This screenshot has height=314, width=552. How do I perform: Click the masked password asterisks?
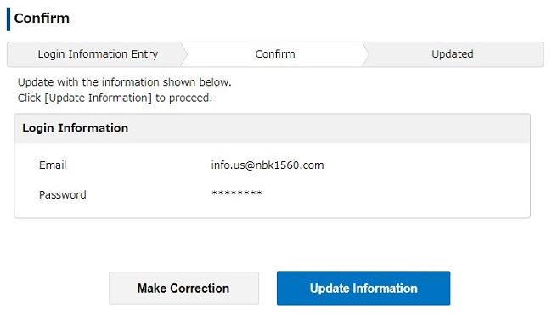click(237, 193)
